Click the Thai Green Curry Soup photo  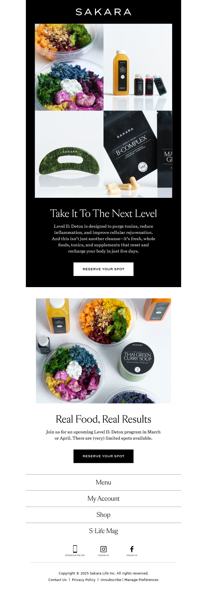pyautogui.click(x=103, y=351)
